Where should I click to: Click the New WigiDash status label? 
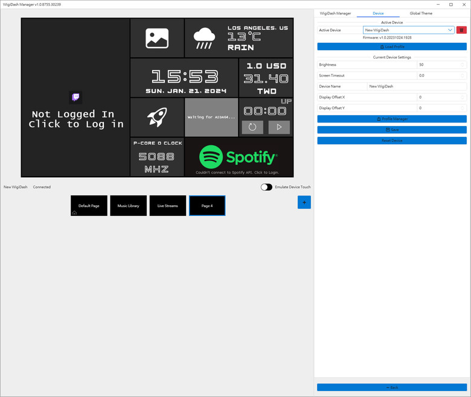[15, 187]
